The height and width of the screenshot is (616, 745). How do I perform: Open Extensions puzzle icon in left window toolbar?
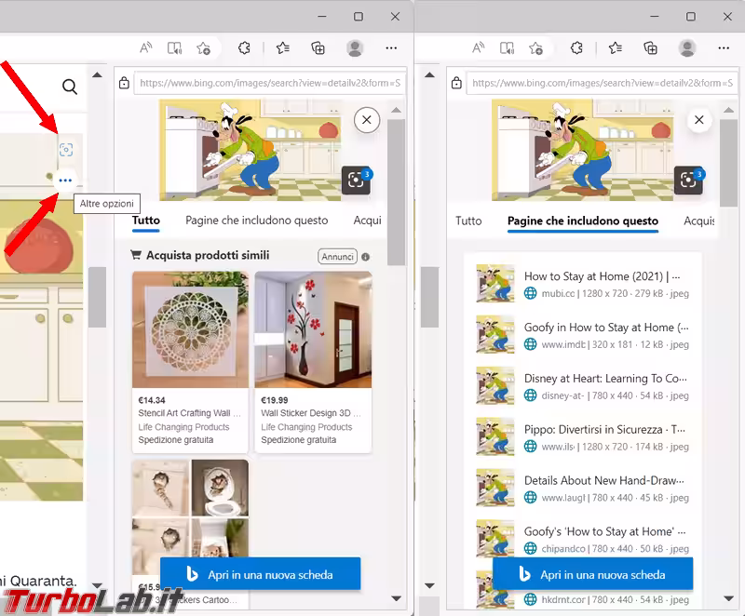[x=244, y=48]
